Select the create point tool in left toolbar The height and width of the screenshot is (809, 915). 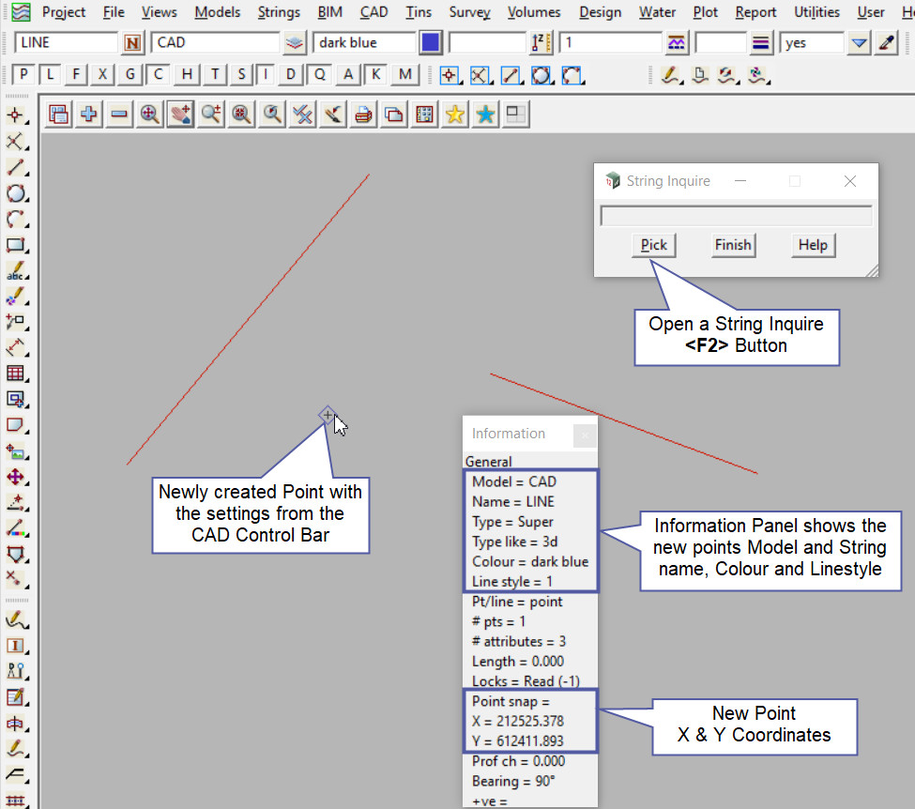[x=15, y=115]
